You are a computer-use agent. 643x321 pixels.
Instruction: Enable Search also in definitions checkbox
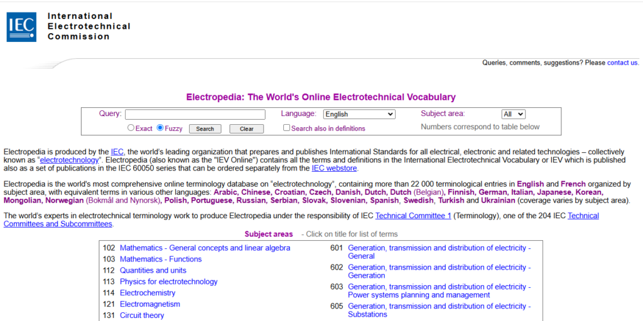pyautogui.click(x=287, y=128)
